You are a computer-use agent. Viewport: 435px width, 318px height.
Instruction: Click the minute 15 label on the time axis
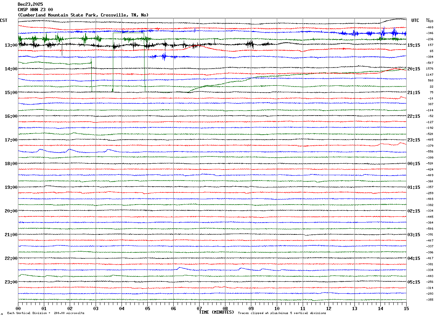(x=406, y=308)
